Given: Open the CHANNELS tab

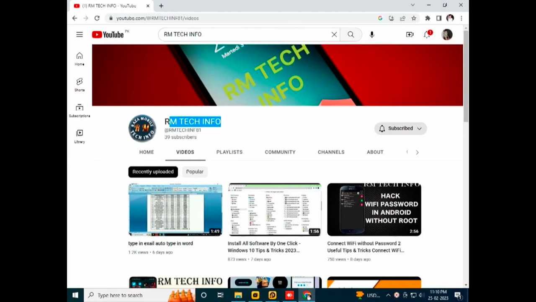Looking at the screenshot, I should tap(331, 152).
